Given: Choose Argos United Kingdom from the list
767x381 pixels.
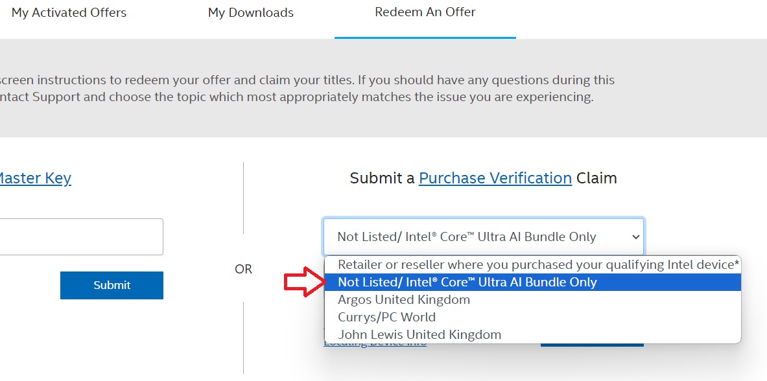Looking at the screenshot, I should coord(403,299).
